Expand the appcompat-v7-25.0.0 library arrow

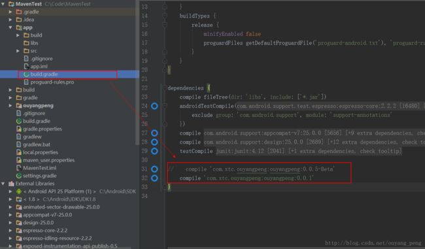(x=10, y=215)
